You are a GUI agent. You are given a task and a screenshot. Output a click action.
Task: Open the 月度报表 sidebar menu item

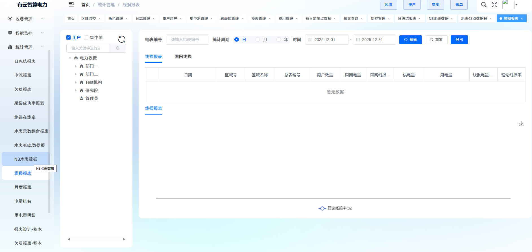[x=23, y=187]
